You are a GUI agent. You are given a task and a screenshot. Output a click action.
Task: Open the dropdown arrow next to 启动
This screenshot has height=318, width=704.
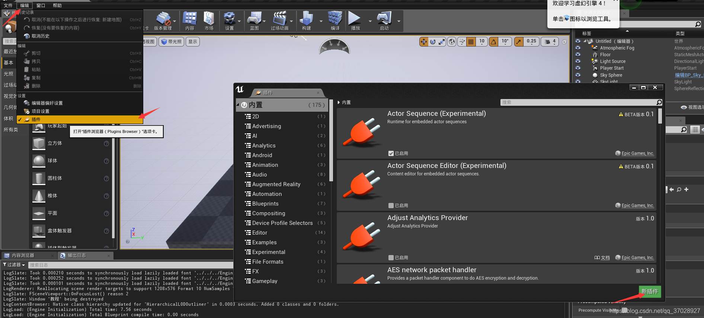coord(399,21)
